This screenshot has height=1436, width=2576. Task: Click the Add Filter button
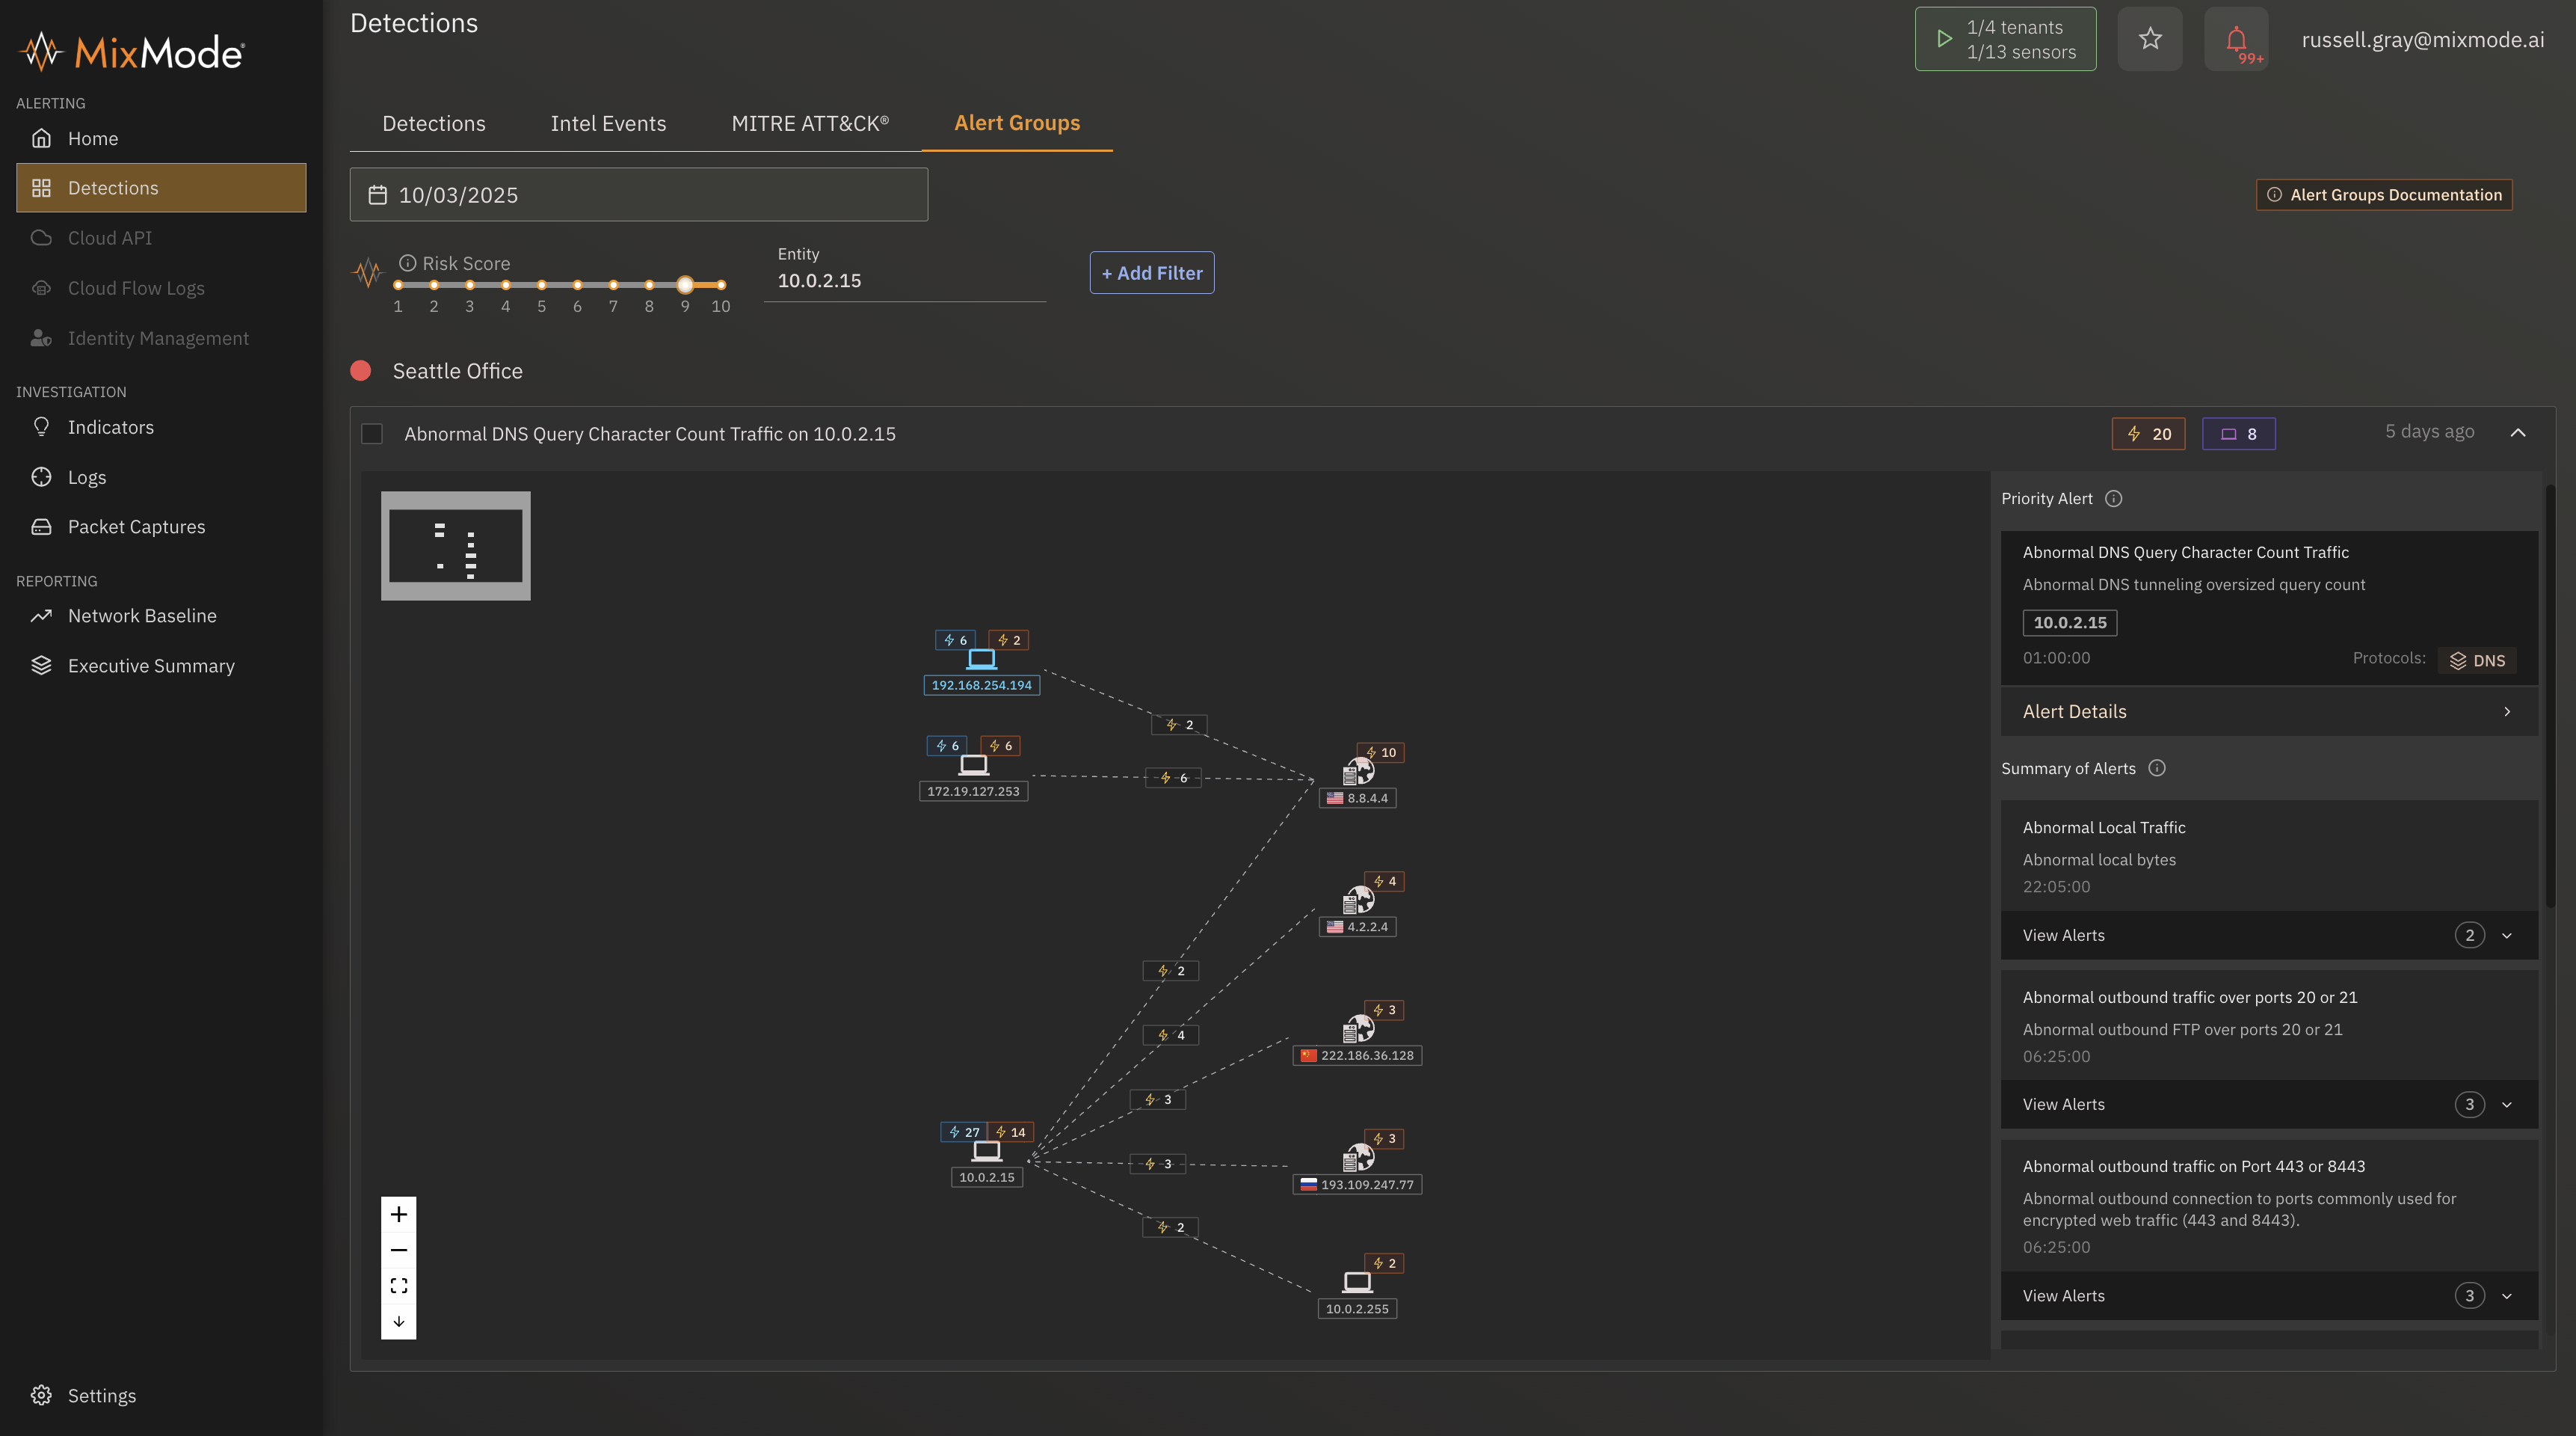pos(1151,272)
